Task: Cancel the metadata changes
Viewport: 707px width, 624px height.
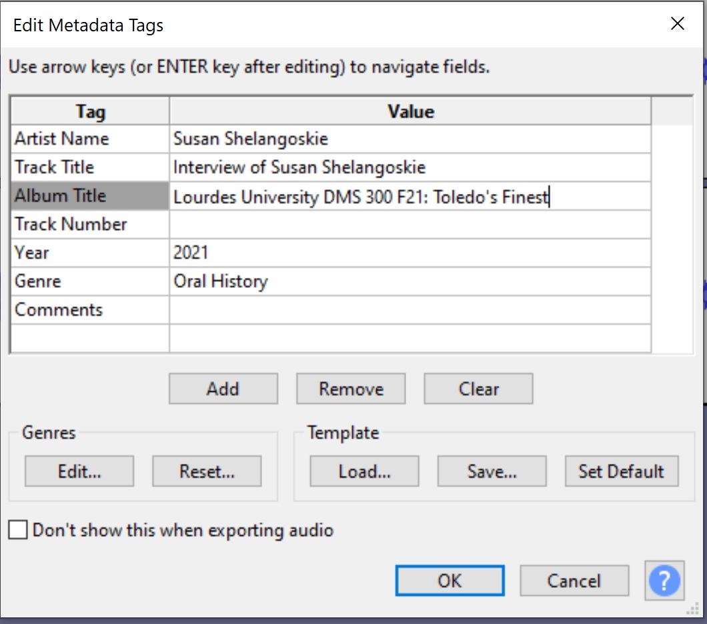Action: 574,581
